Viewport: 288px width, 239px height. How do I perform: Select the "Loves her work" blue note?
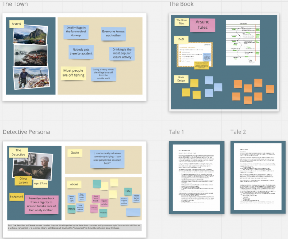coord(72,199)
